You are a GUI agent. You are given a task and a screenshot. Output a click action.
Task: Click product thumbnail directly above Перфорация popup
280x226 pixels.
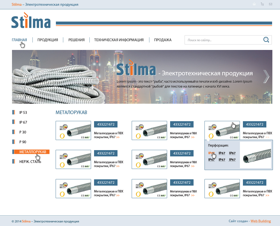pos(222,130)
